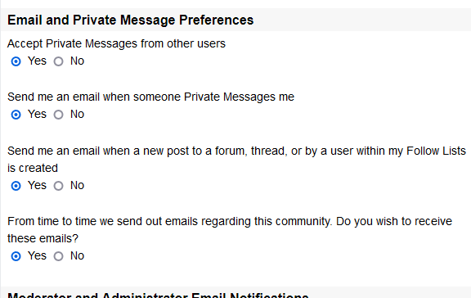Click 'No' text under Follow Lists question
The width and height of the screenshot is (471, 298).
tap(77, 186)
